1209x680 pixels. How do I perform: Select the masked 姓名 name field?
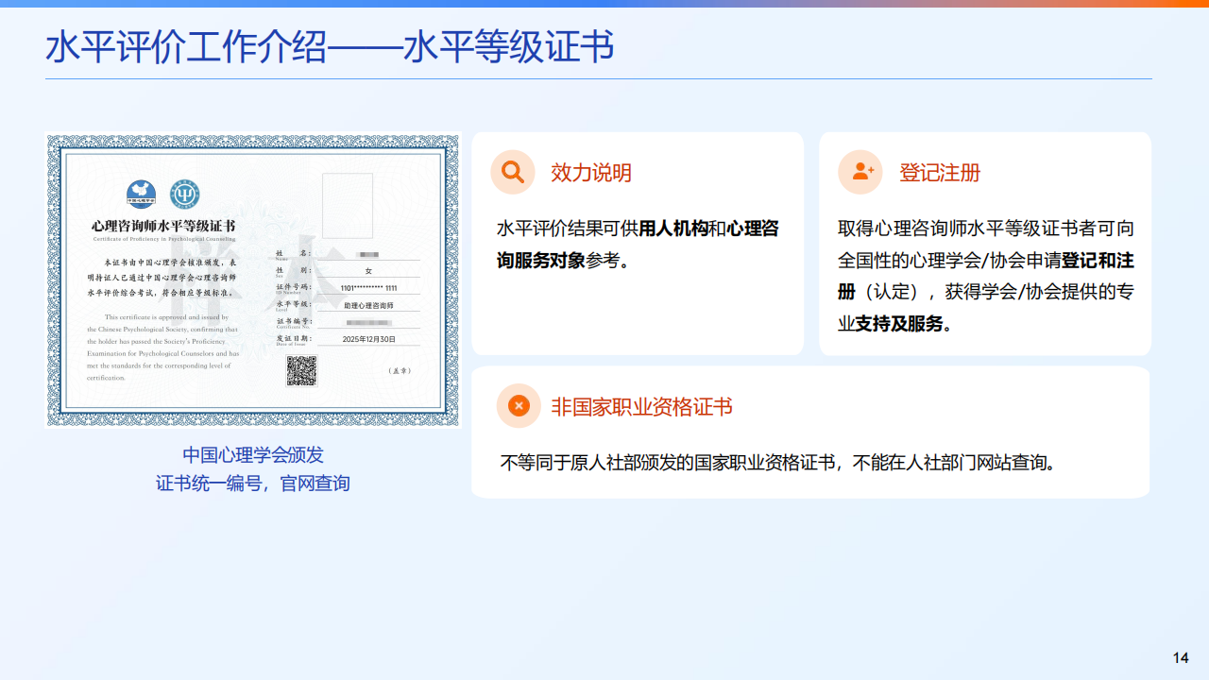pyautogui.click(x=366, y=255)
